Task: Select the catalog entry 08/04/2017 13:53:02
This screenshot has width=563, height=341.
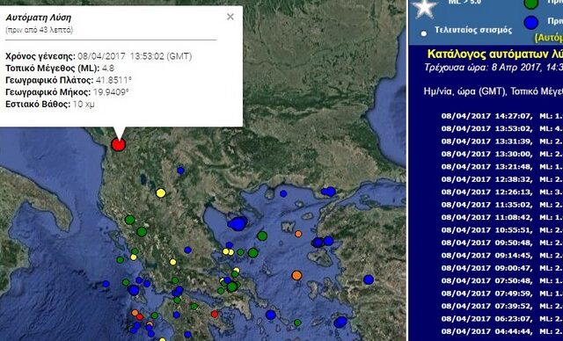Action: 502,128
